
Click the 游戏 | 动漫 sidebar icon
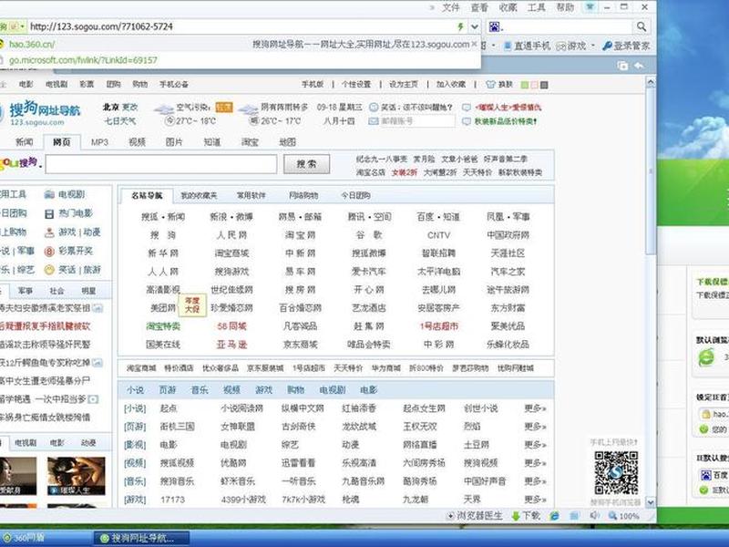coord(49,232)
